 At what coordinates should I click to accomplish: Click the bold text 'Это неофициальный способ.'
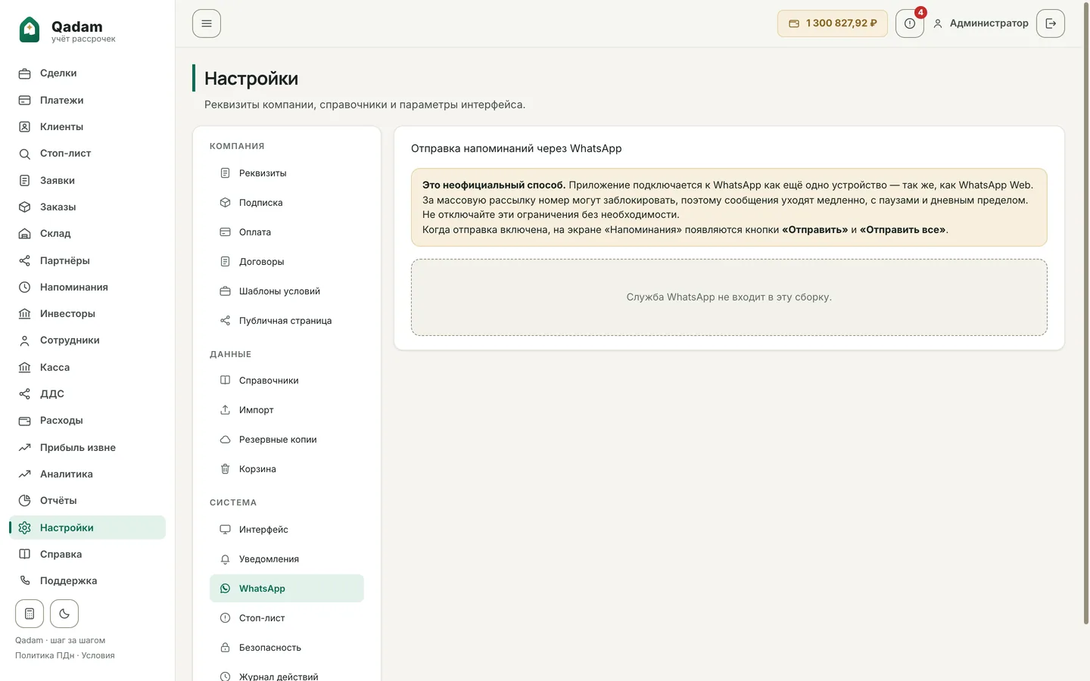tap(494, 185)
